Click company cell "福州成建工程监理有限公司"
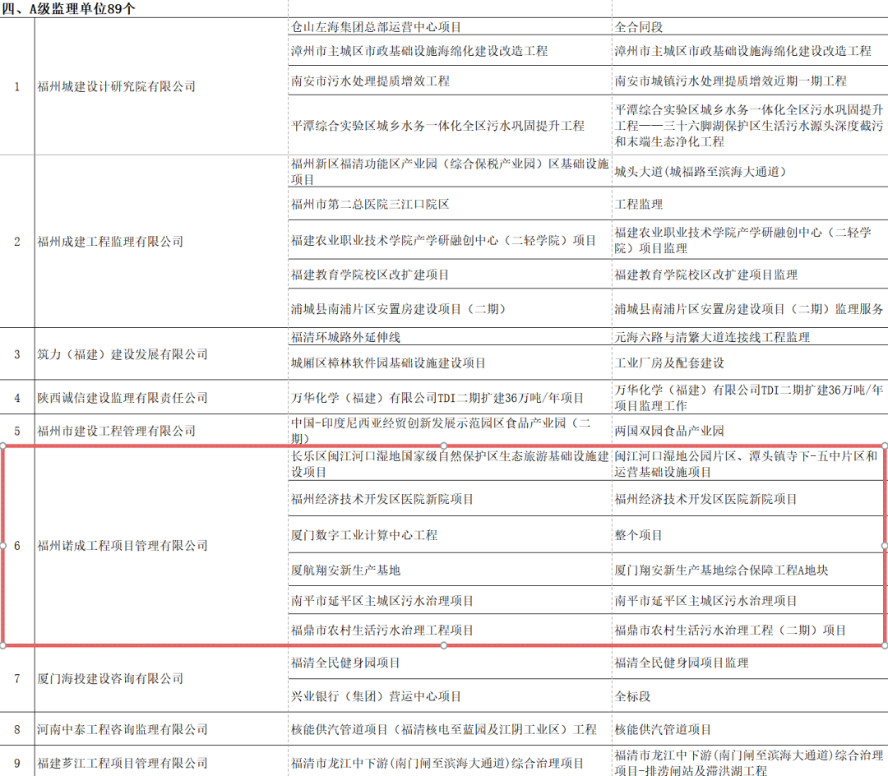 pos(109,242)
